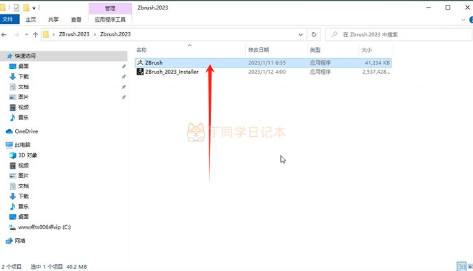Select the ZBrush_2023_Installer file icon

(140, 72)
